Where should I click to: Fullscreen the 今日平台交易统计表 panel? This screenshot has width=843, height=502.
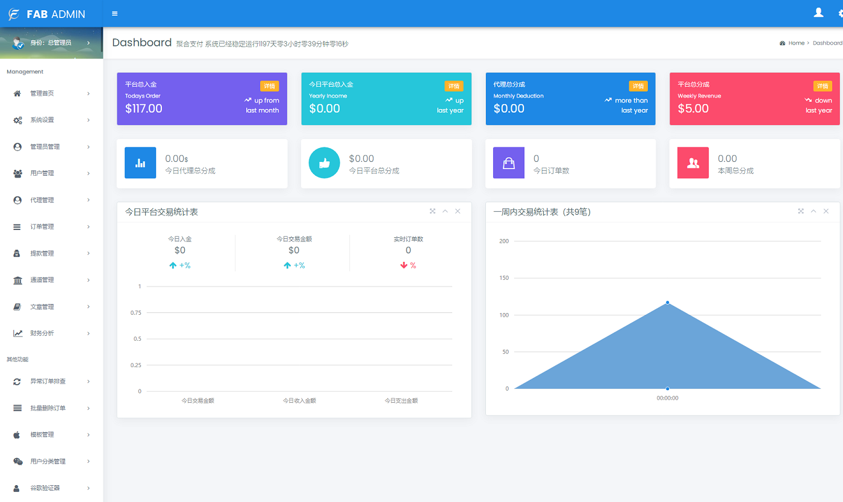pos(432,211)
